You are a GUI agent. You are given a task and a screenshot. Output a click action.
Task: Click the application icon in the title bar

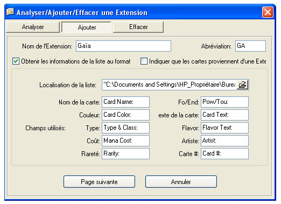coord(10,12)
